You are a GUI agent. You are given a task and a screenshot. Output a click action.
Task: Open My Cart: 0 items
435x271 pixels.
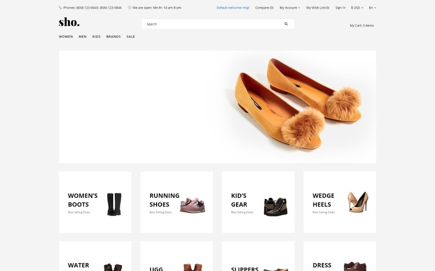362,25
